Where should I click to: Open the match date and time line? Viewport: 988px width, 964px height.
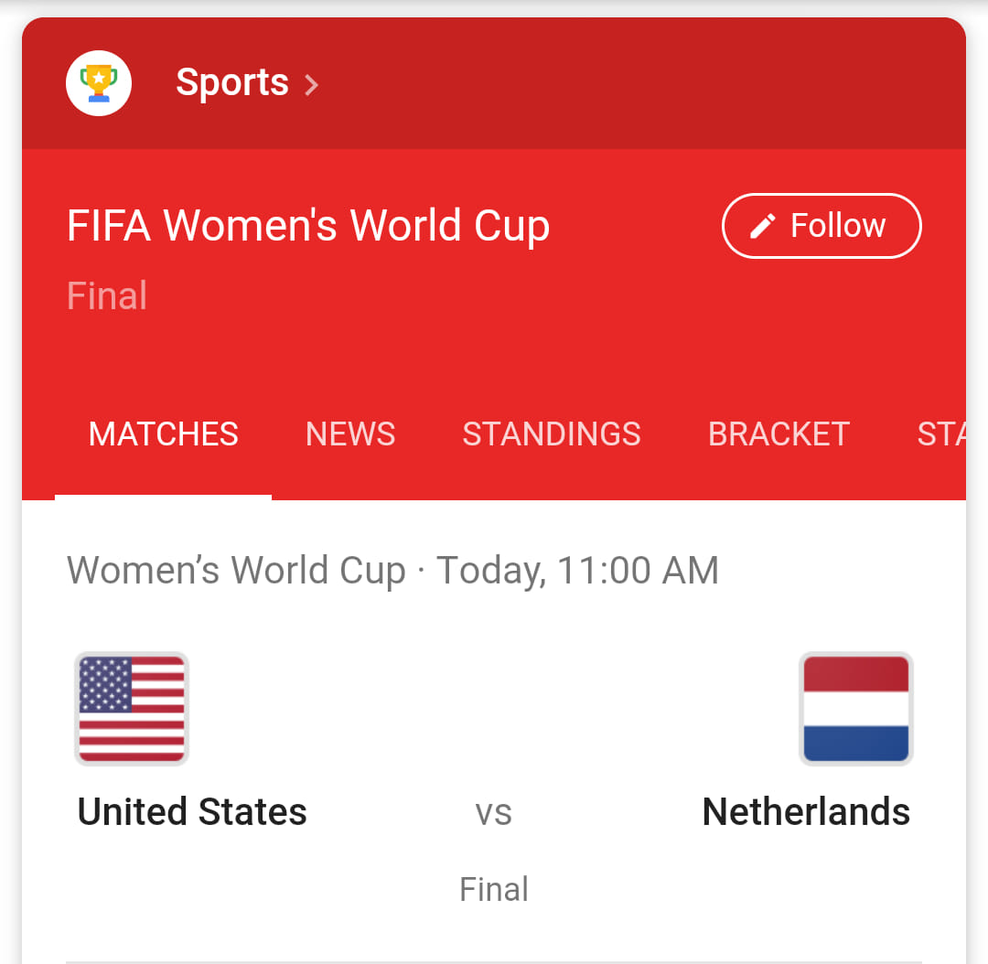392,571
